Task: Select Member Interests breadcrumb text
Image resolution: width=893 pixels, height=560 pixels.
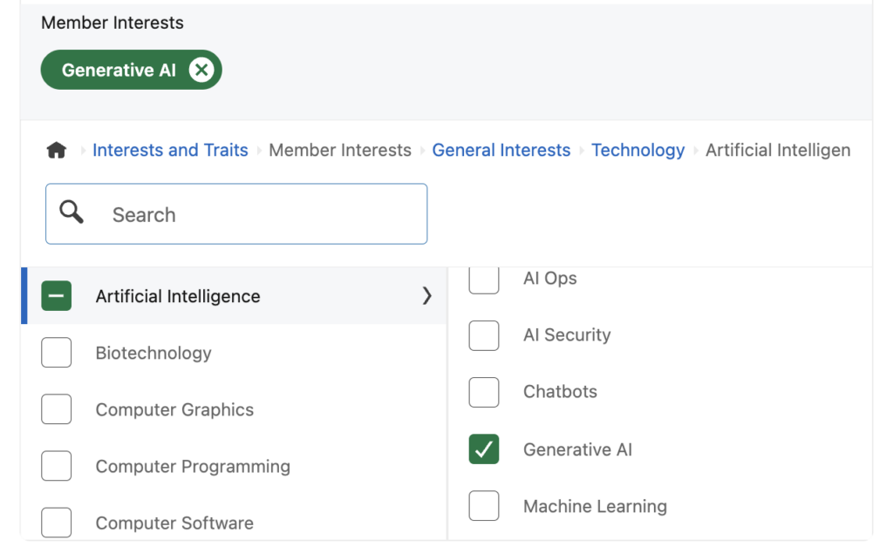Action: [x=340, y=150]
